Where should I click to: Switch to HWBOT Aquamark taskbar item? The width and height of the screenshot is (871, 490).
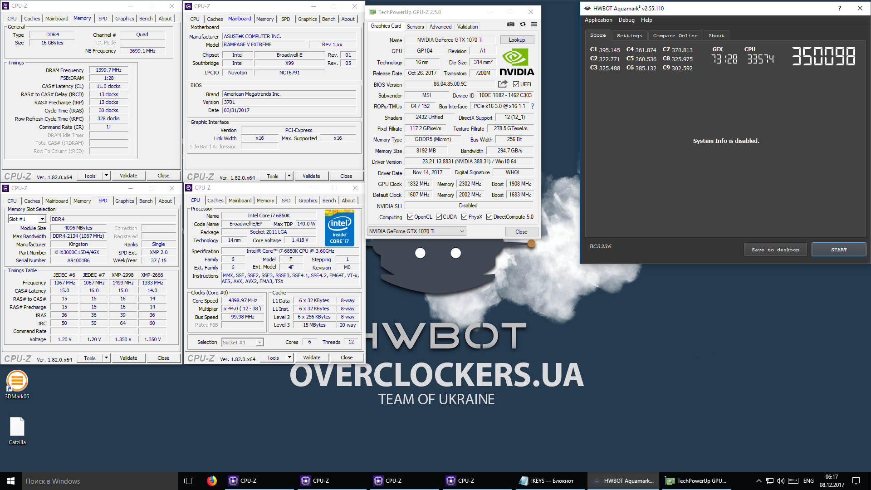tap(624, 481)
